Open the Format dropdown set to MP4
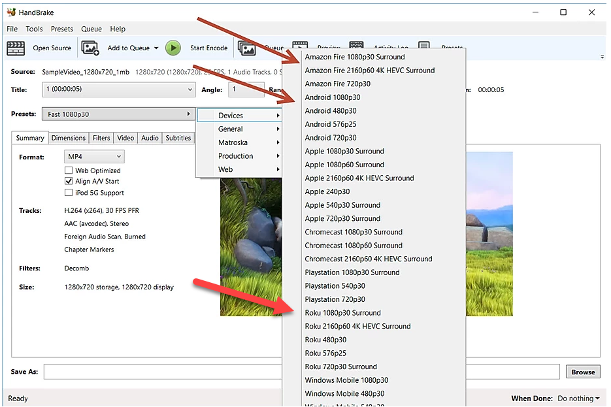Viewport: 611px width, 407px height. coord(94,157)
